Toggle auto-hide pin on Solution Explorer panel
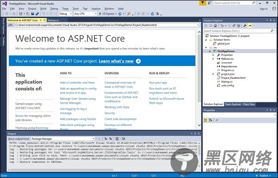 pos(271,20)
